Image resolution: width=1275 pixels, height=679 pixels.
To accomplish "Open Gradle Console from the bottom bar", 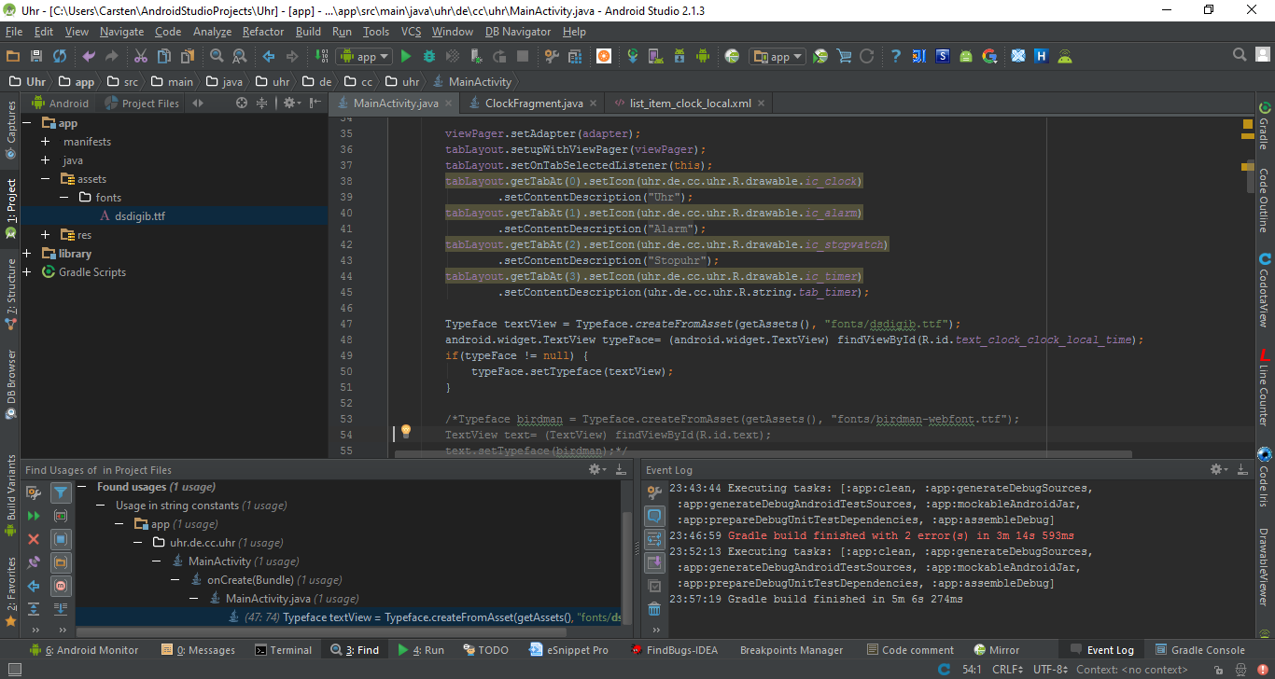I will coord(1200,650).
